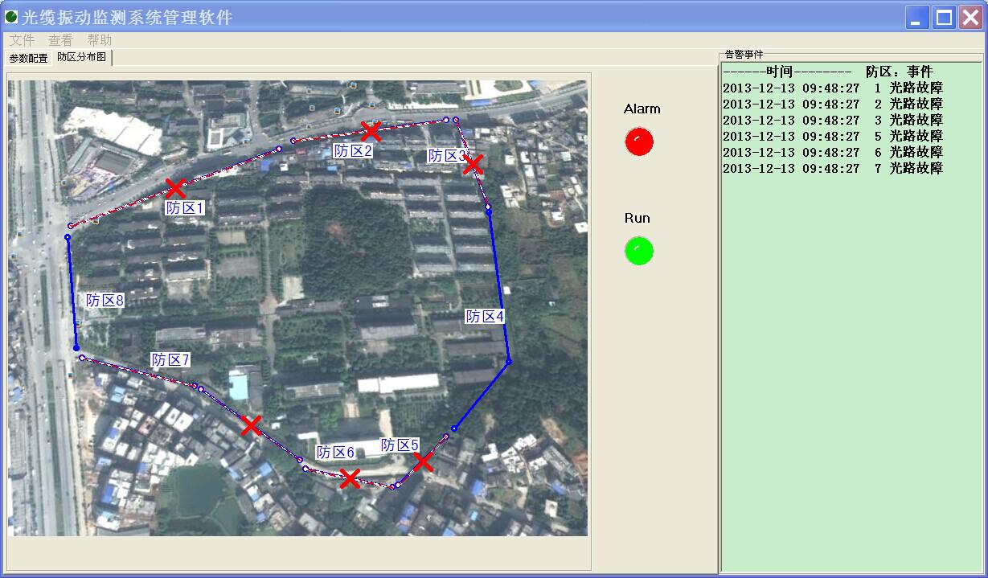Click the zone 7 光路故障 alarm event
This screenshot has height=578, width=988.
tap(832, 168)
